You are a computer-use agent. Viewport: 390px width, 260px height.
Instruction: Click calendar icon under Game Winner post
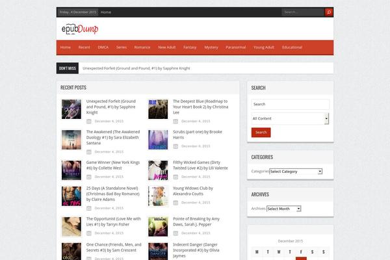coord(89,177)
